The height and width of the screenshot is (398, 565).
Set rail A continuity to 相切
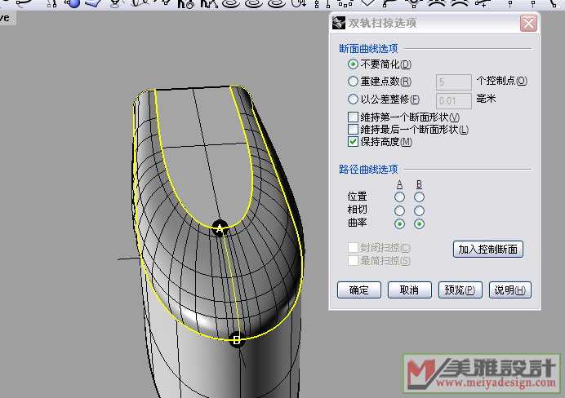coord(399,210)
